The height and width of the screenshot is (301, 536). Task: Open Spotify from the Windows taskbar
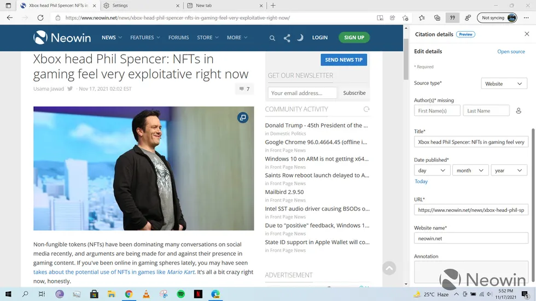click(181, 294)
